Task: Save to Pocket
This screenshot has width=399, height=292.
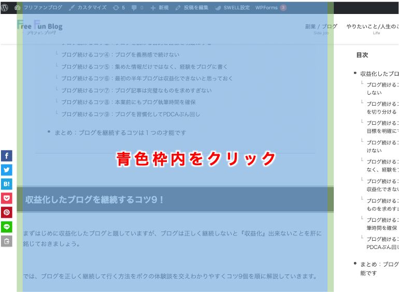Action: click(x=7, y=198)
